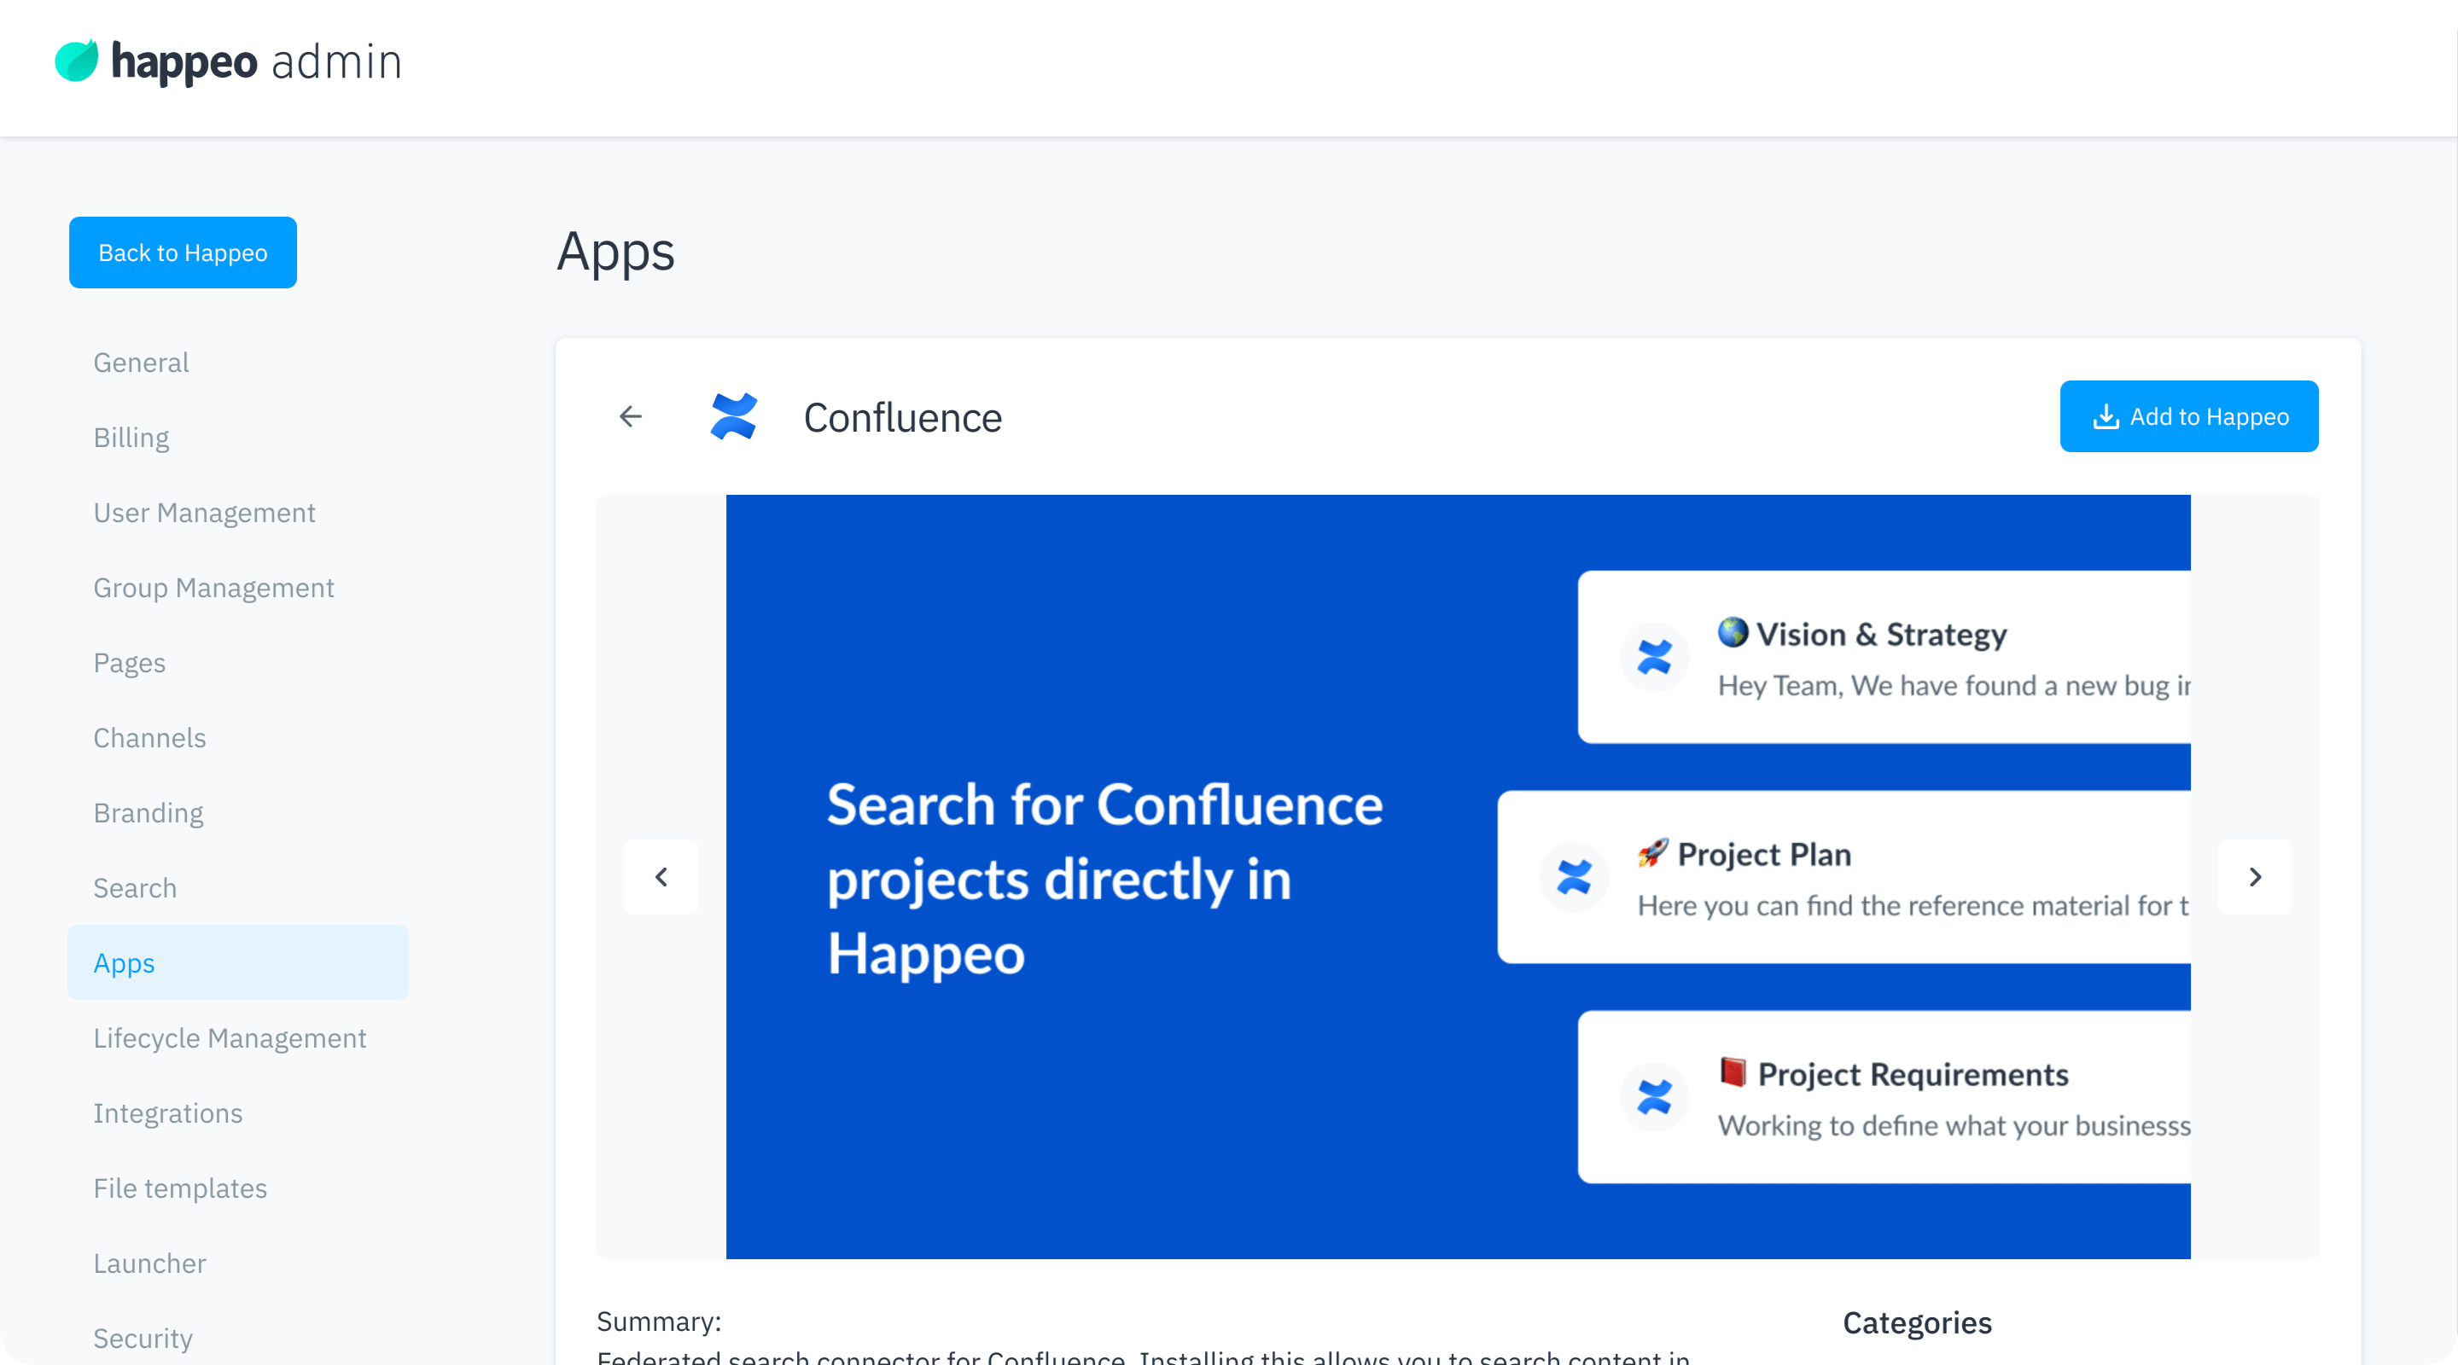Open the Billing page
The width and height of the screenshot is (2458, 1365).
click(131, 437)
